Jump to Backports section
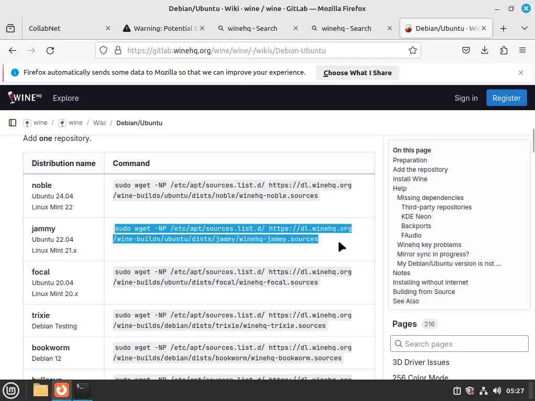 point(416,226)
